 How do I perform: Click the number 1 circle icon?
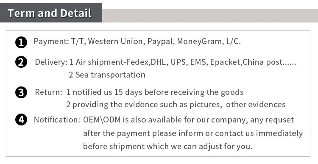tap(21, 42)
